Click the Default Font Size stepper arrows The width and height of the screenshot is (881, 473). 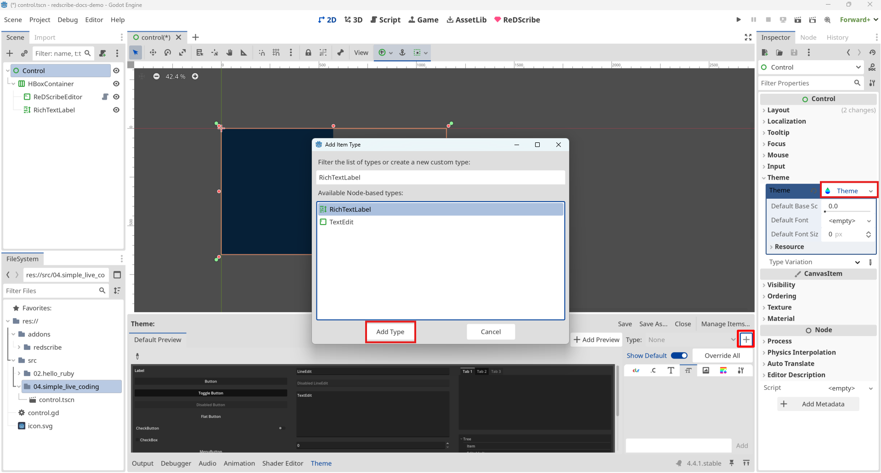click(x=868, y=234)
